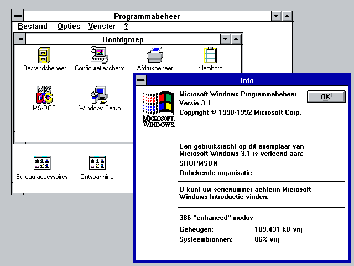This screenshot has height=266, width=354.
Task: Open the Programmabeheer control menu box
Action: [19, 16]
